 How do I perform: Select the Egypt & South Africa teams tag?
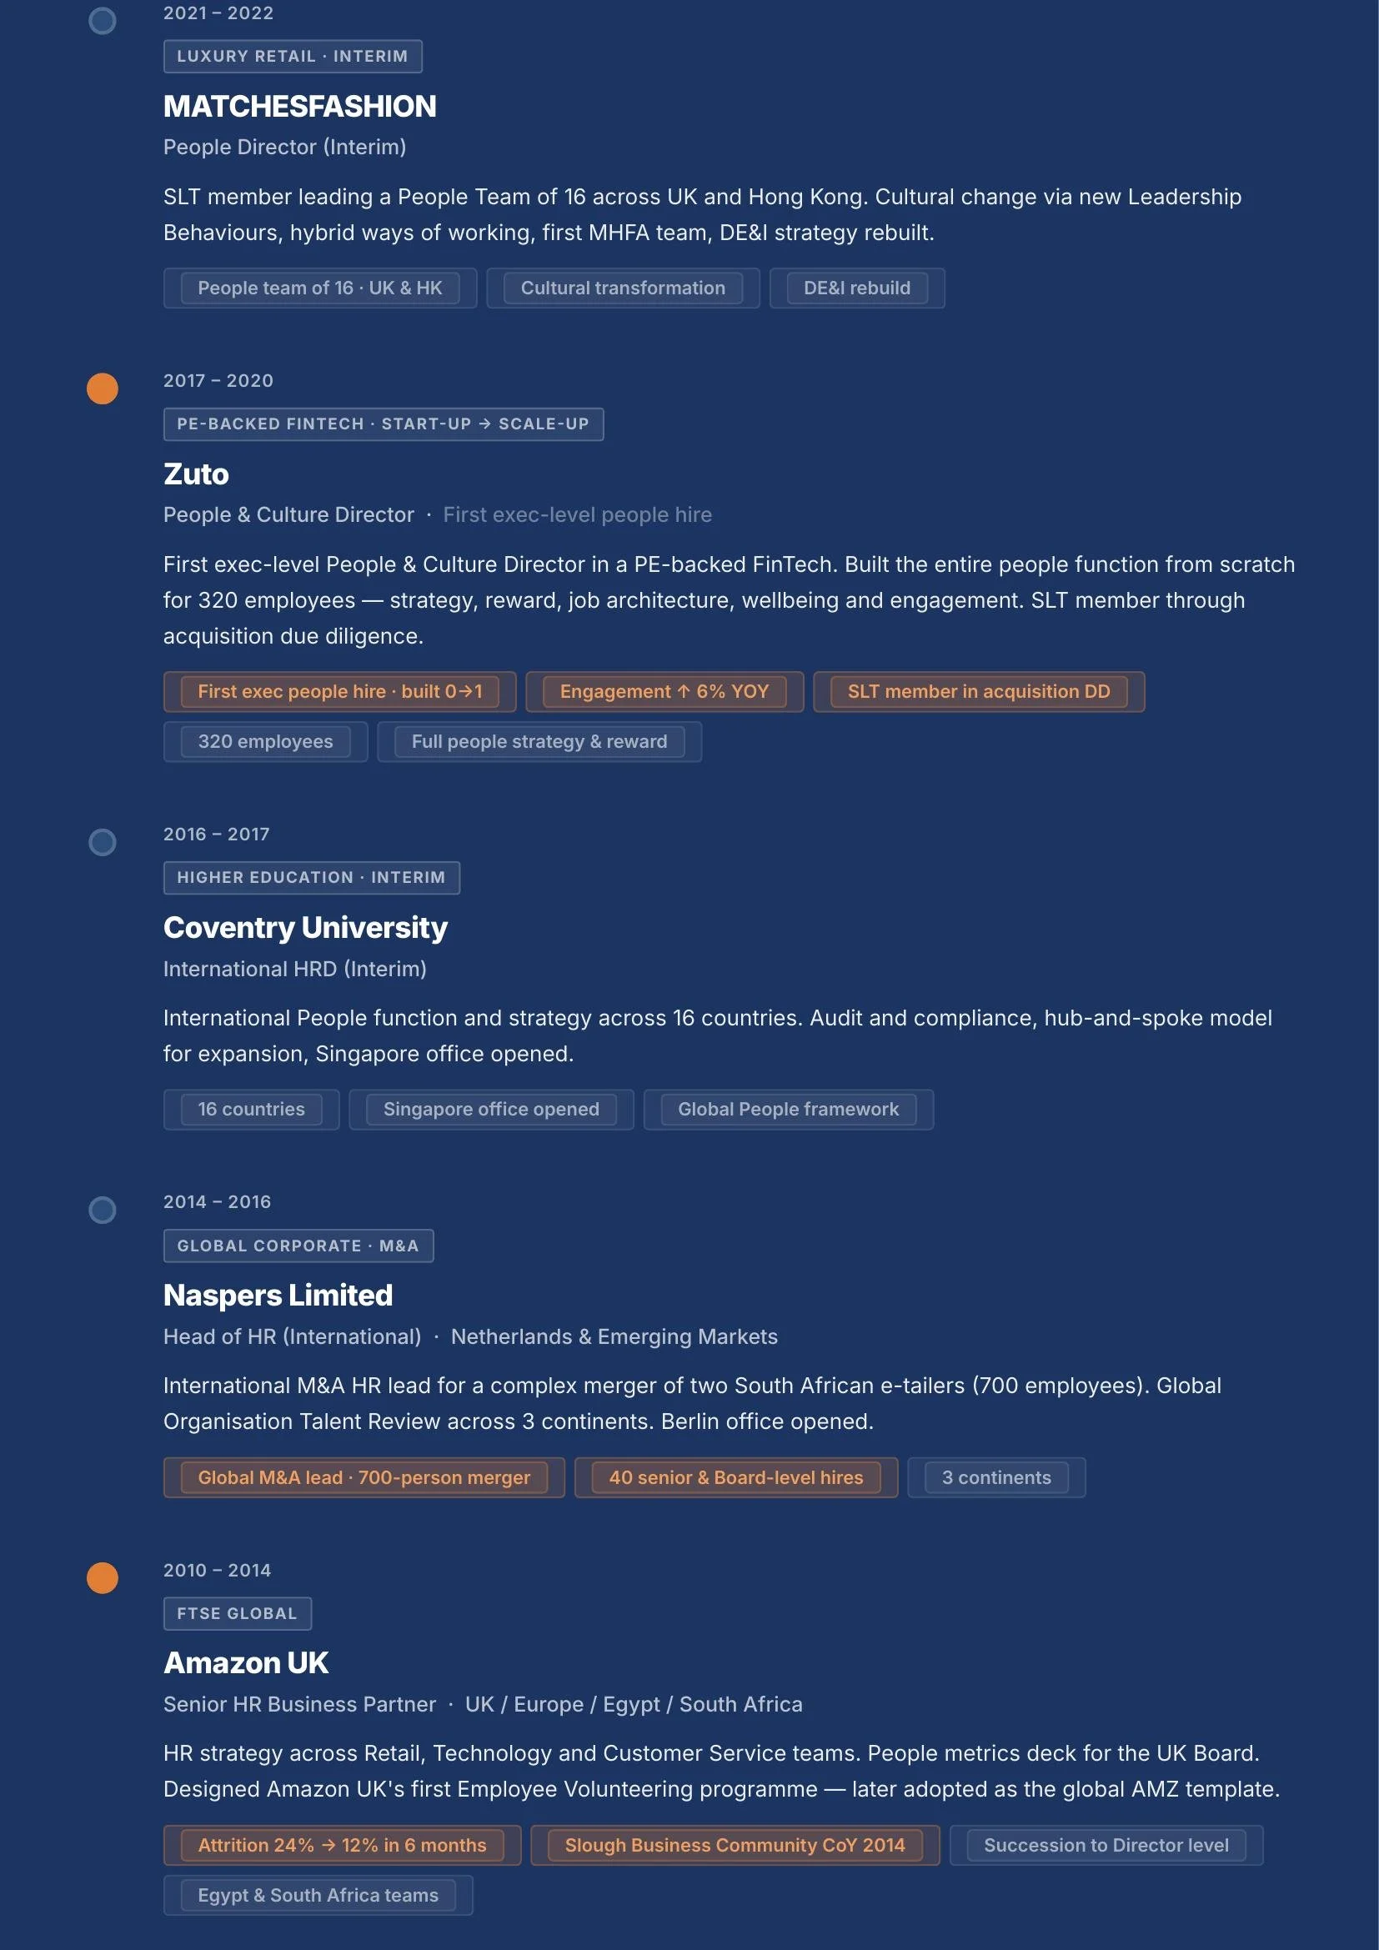318,1896
